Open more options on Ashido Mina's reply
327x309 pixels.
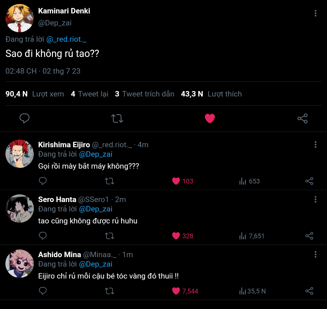315,254
